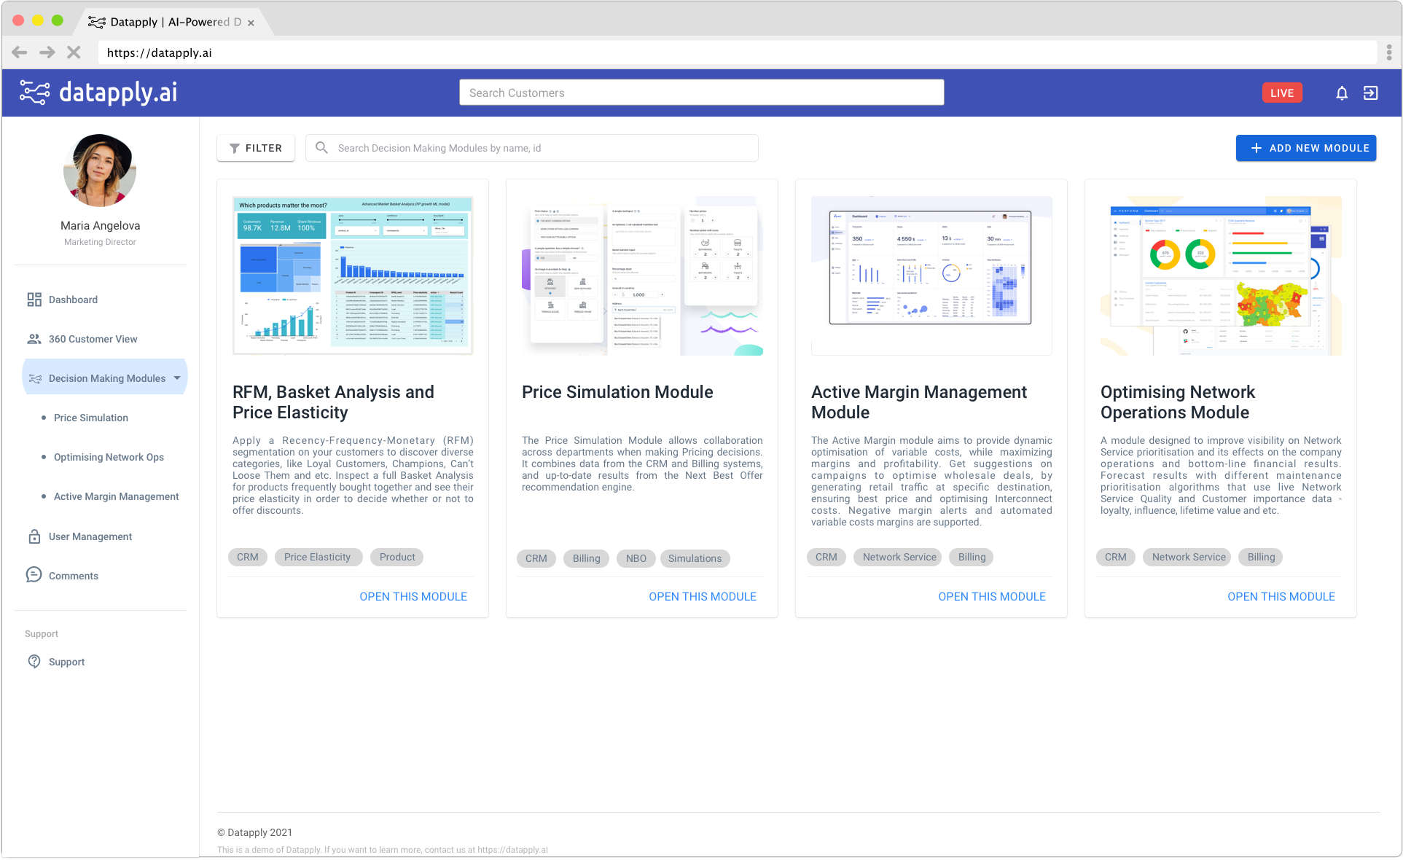Go to Active Margin Management submenu

click(x=116, y=496)
